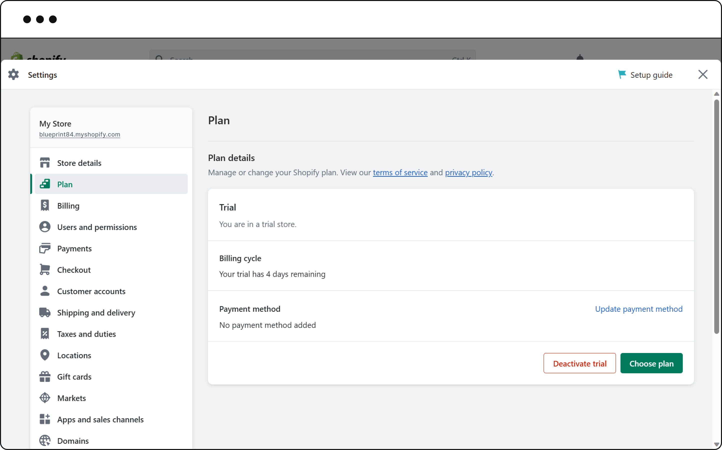This screenshot has width=722, height=450.
Task: Click the Payment method heading
Action: click(250, 309)
